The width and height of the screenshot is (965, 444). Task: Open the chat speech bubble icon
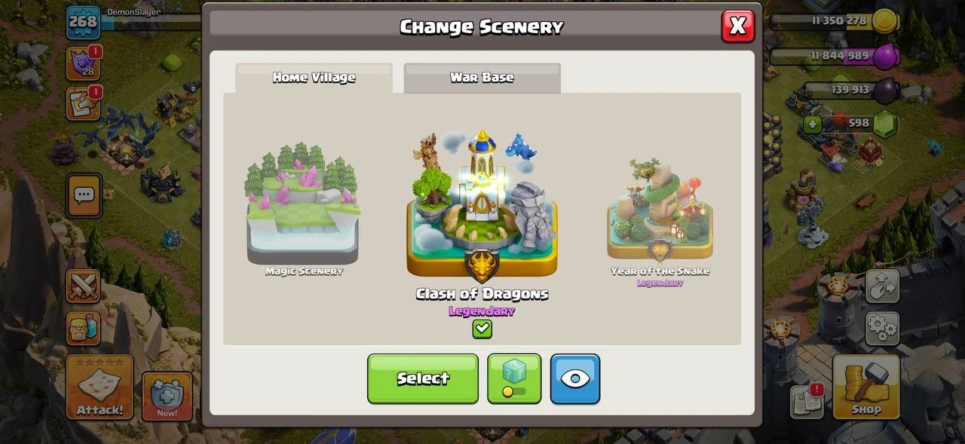click(x=83, y=196)
